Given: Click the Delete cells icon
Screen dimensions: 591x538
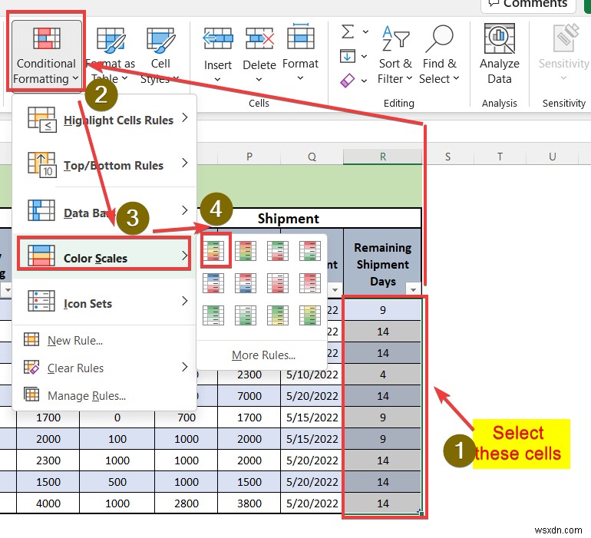Looking at the screenshot, I should [x=259, y=38].
